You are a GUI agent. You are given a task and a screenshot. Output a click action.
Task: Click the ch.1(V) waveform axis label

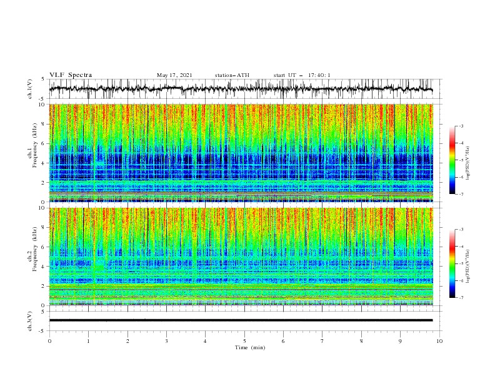(30, 89)
